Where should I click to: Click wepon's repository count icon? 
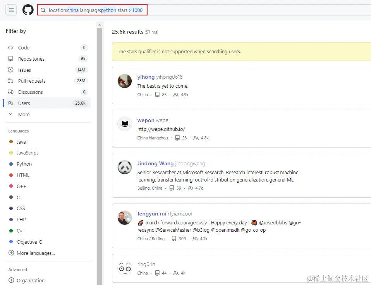click(x=177, y=138)
